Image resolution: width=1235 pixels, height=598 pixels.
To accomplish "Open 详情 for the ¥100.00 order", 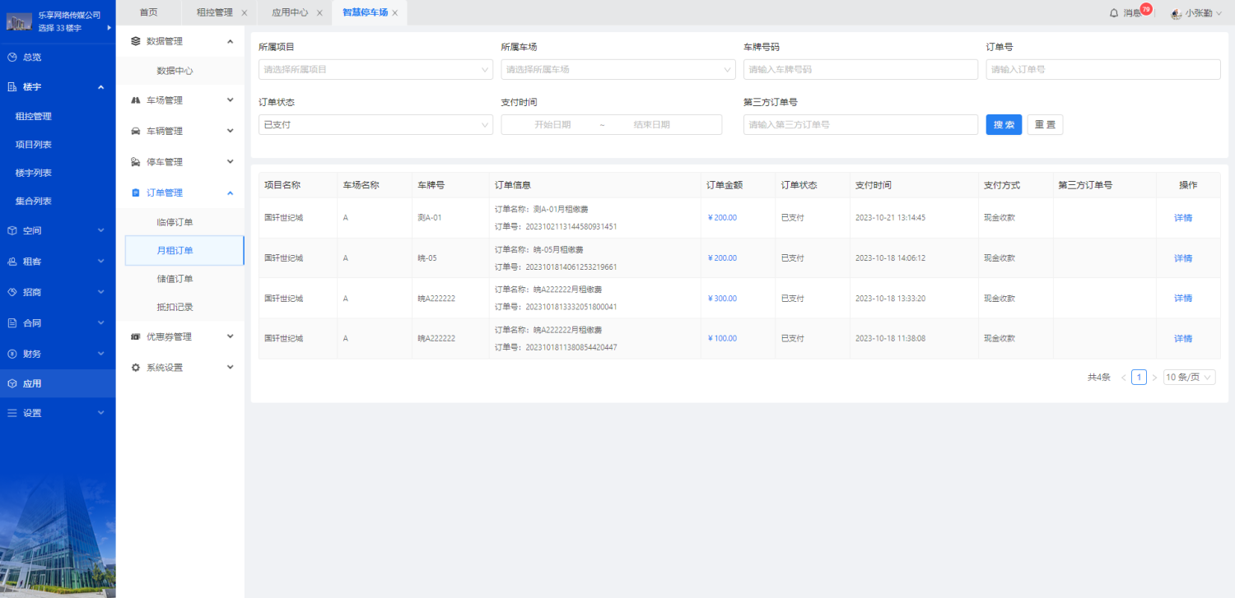I will click(x=1183, y=339).
